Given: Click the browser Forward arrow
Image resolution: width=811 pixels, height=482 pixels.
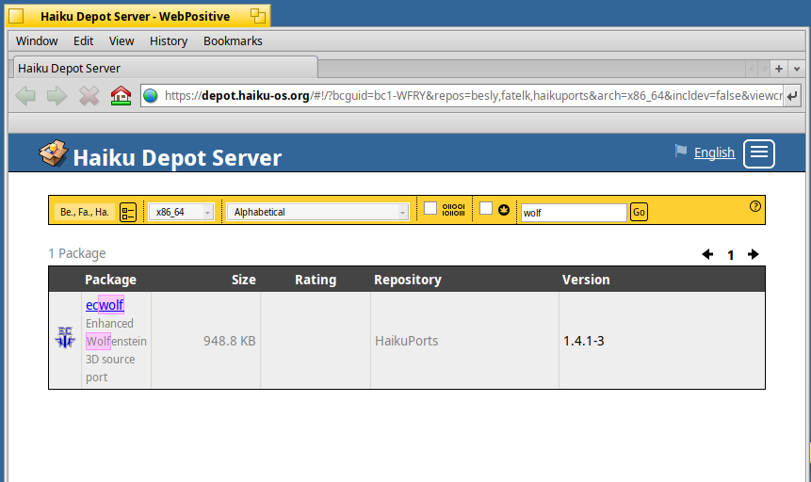Looking at the screenshot, I should click(57, 96).
